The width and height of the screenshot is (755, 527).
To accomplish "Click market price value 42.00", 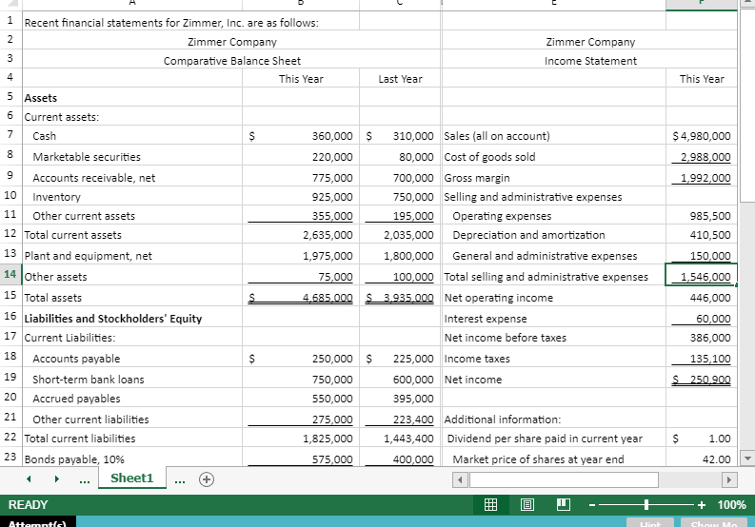I will 701,458.
